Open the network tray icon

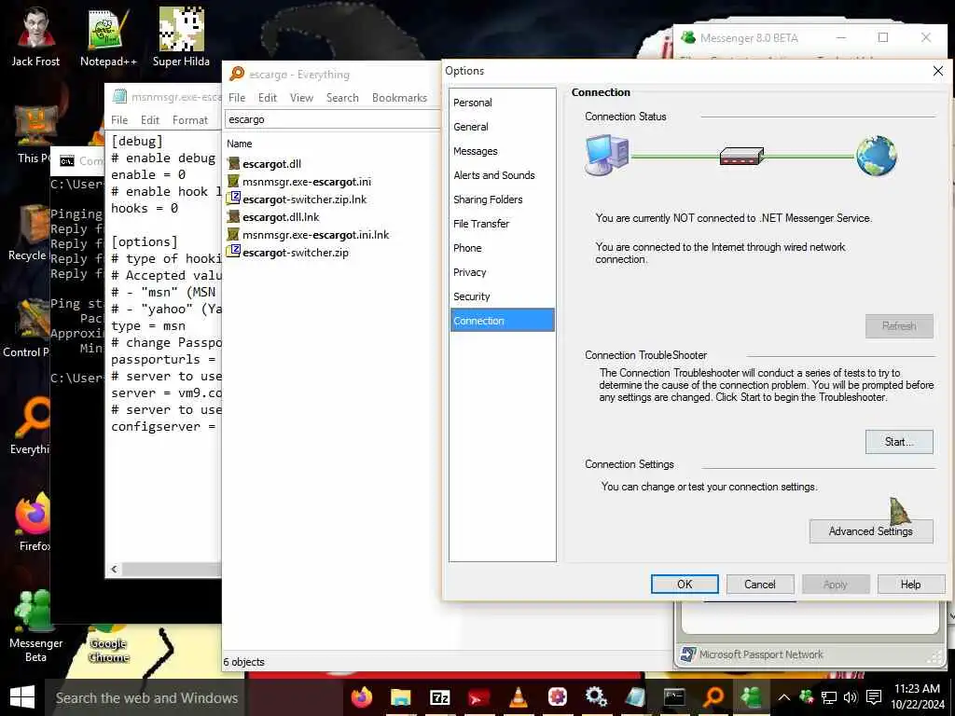(x=829, y=697)
